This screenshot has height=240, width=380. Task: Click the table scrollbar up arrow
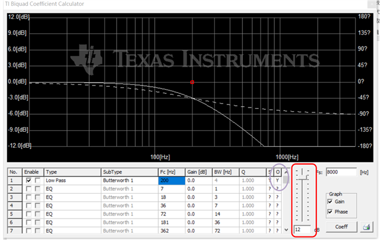286,172
